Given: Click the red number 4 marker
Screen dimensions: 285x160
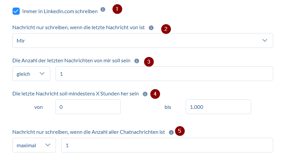Looking at the screenshot, I should tap(155, 94).
